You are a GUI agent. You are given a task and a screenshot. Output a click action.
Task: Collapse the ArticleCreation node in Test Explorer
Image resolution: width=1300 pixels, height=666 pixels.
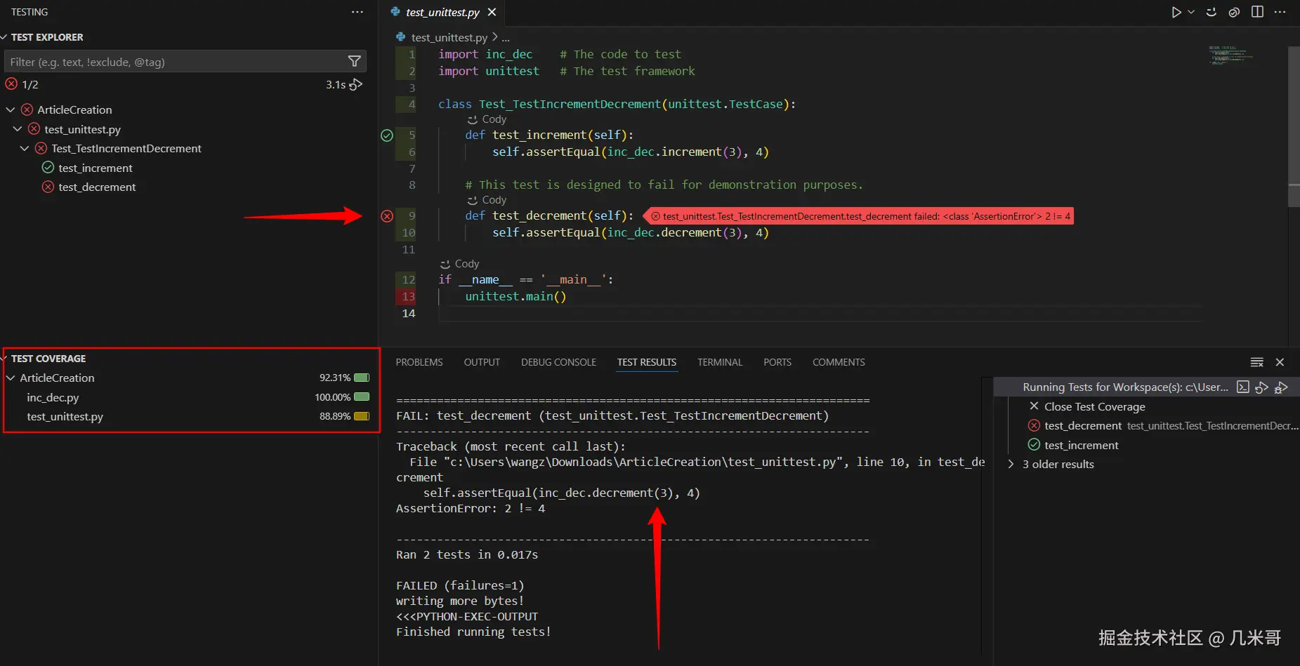point(11,109)
